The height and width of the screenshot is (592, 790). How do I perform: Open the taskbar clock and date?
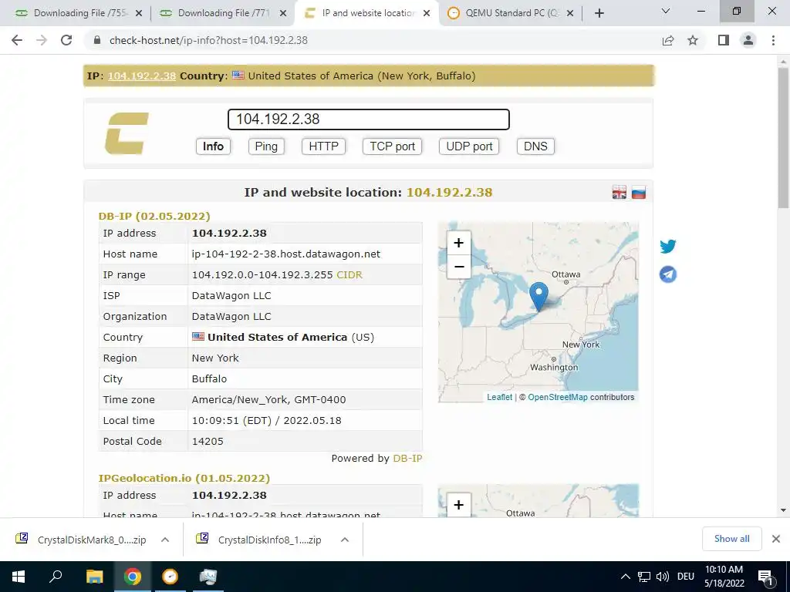pyautogui.click(x=724, y=577)
